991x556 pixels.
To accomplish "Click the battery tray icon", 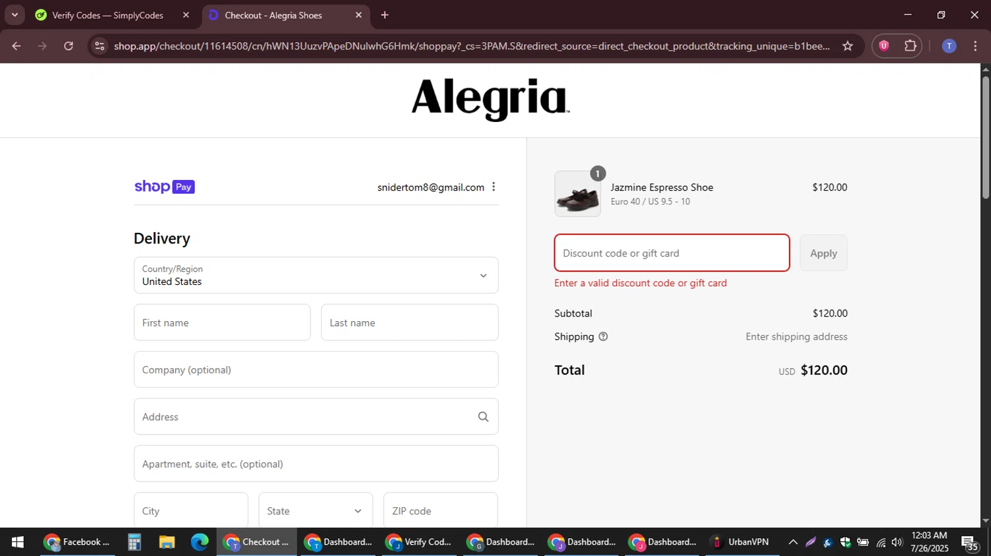I will [x=863, y=542].
